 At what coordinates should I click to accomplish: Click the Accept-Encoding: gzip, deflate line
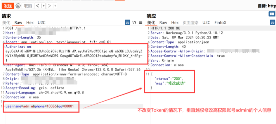[x=35, y=88]
